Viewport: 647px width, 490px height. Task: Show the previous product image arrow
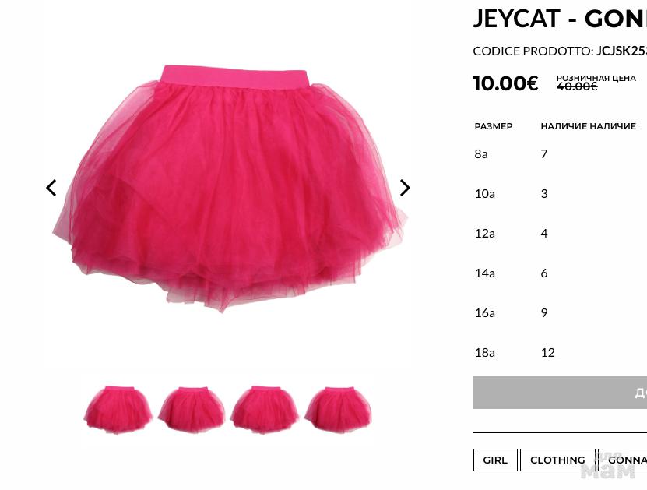[x=51, y=188]
